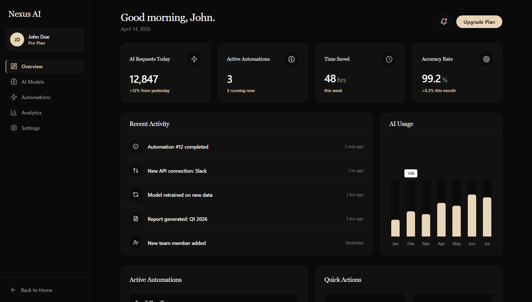Click the branch icon beside New API connection
Screen dimensions: 532x302
click(136, 170)
